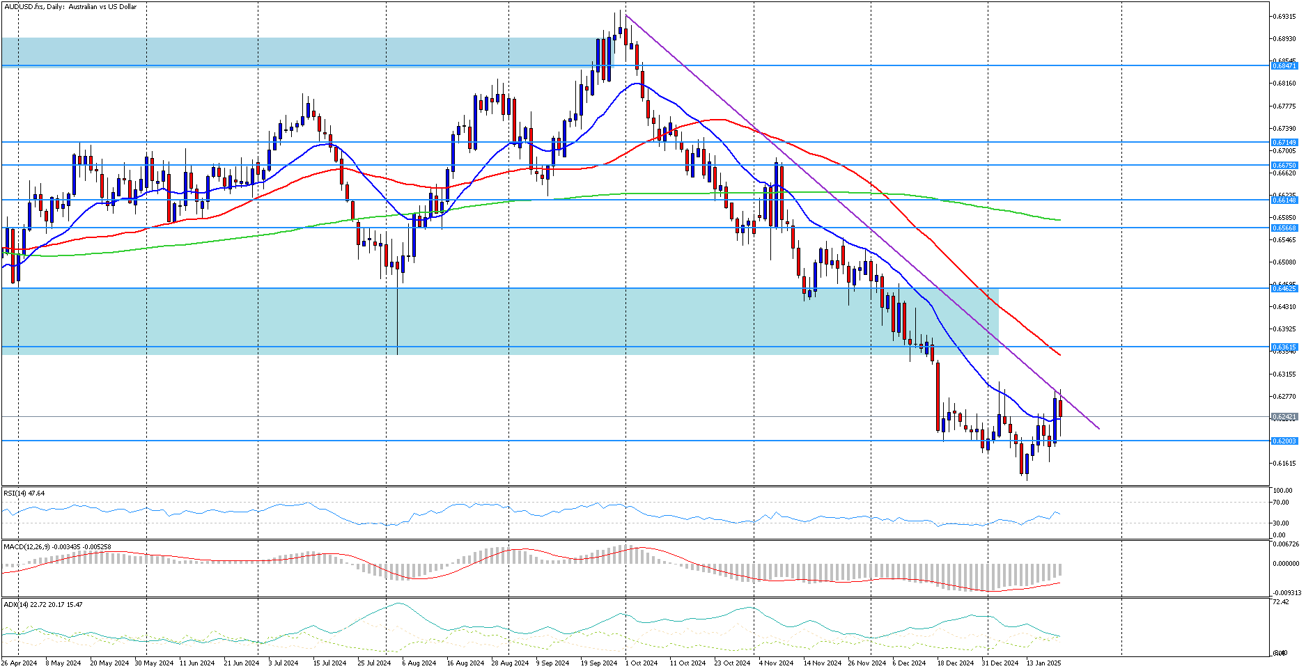Viewport: 1306px width, 671px height.
Task: Click the 8 May 2024 date label
Action: click(63, 663)
